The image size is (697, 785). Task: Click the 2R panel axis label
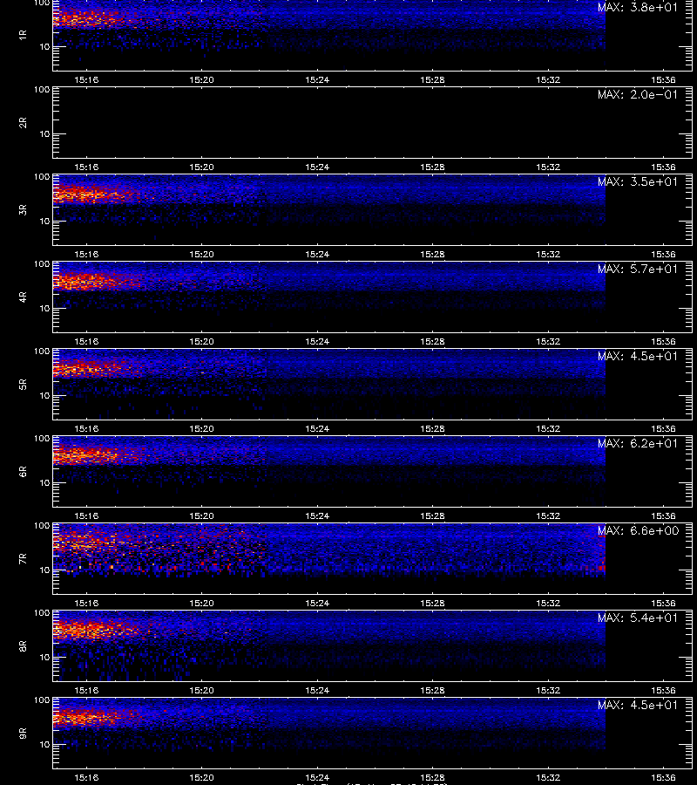pos(23,123)
